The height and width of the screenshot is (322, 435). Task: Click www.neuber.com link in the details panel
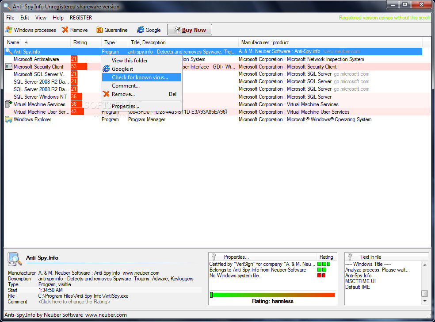pyautogui.click(x=141, y=273)
